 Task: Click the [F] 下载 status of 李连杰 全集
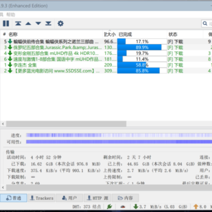175,65
